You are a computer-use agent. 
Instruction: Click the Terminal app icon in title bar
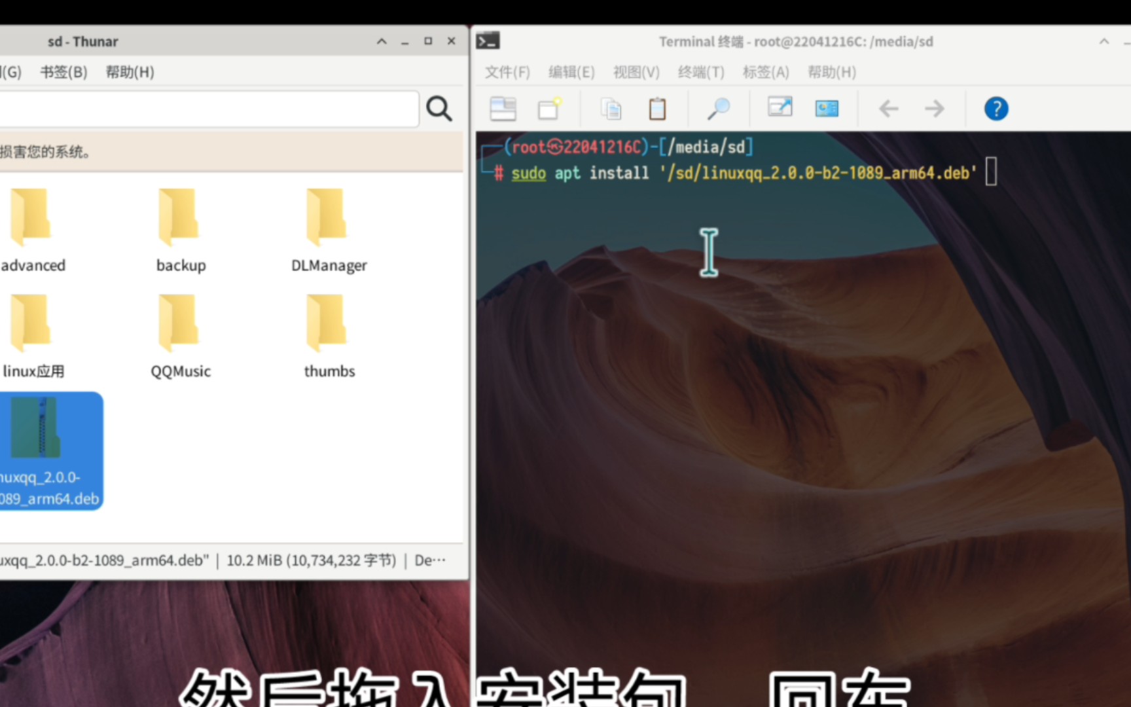(x=488, y=41)
